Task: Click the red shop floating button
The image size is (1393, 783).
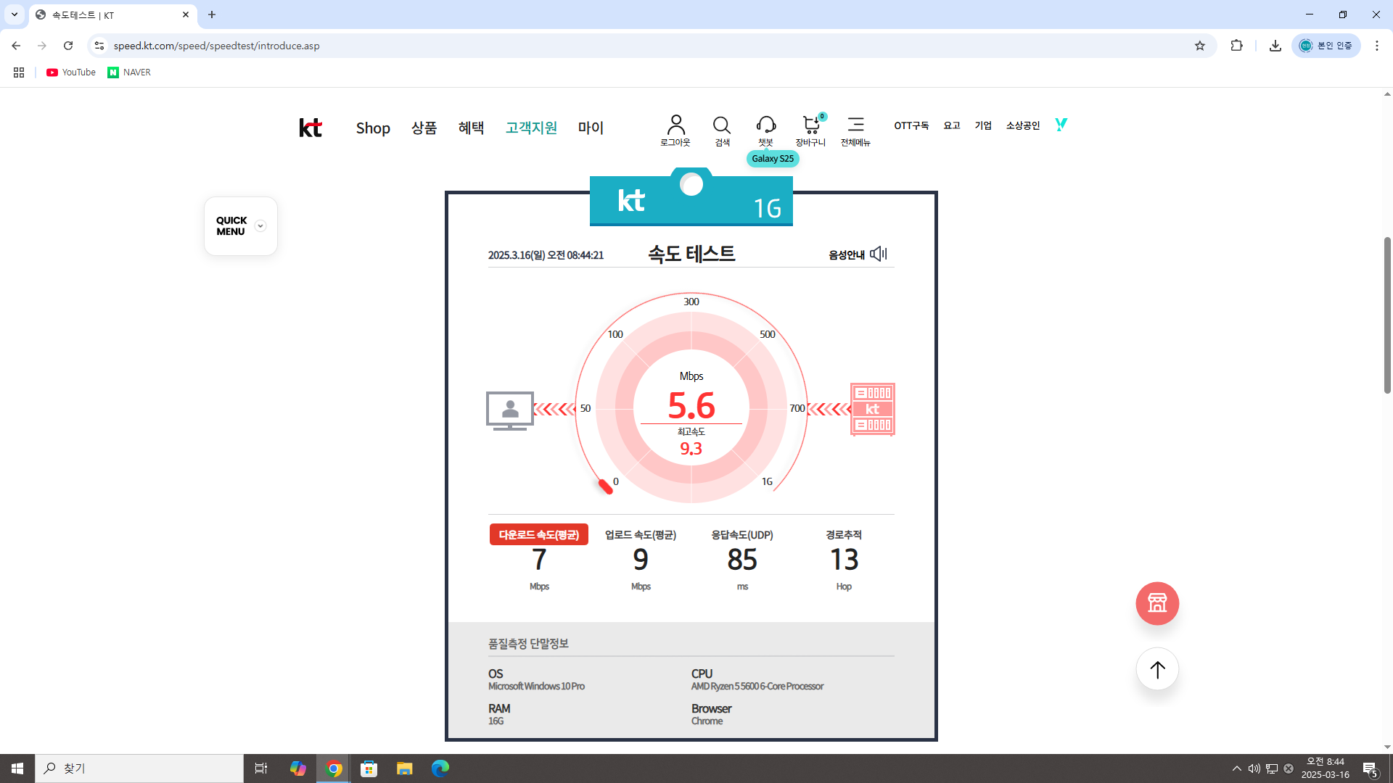Action: point(1157,603)
